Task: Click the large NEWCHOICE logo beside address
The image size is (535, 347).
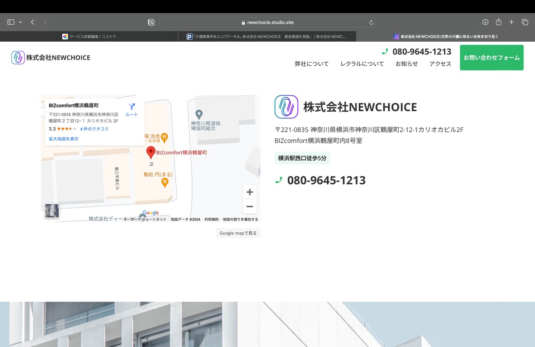Action: click(286, 107)
